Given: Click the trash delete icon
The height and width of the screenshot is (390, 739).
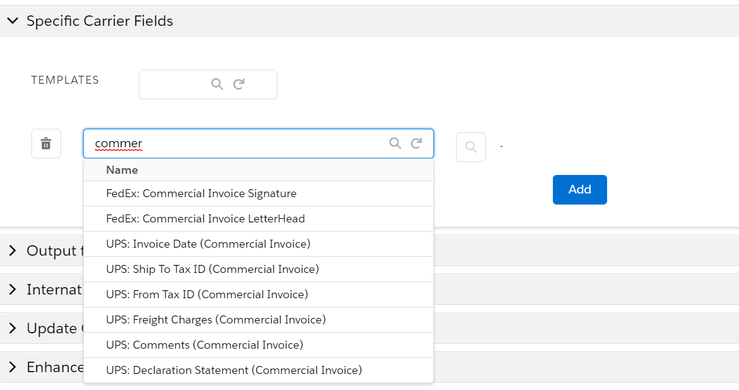Looking at the screenshot, I should pyautogui.click(x=46, y=144).
